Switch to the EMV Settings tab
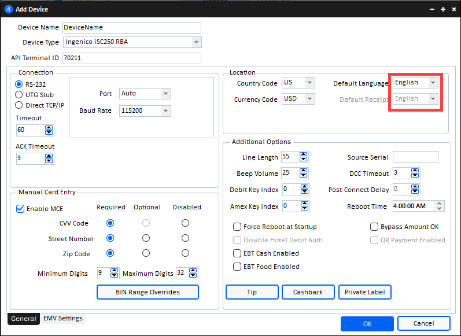The width and height of the screenshot is (461, 336). tap(63, 319)
